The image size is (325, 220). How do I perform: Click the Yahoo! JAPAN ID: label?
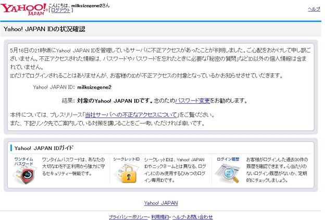click(x=54, y=87)
